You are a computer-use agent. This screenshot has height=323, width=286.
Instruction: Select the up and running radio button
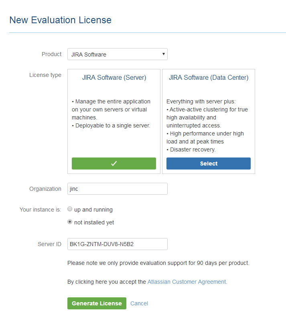(x=70, y=209)
